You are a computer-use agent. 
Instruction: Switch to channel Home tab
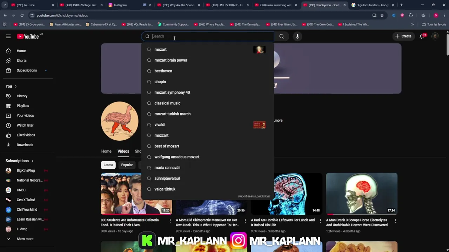[x=106, y=151]
